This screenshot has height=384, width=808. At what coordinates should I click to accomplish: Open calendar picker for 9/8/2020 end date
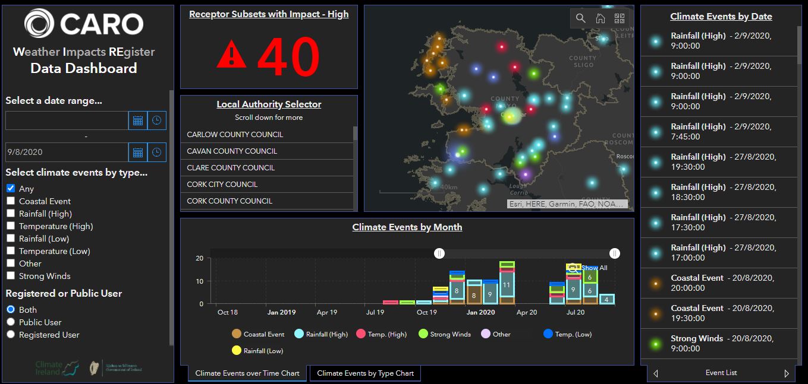[x=138, y=153]
